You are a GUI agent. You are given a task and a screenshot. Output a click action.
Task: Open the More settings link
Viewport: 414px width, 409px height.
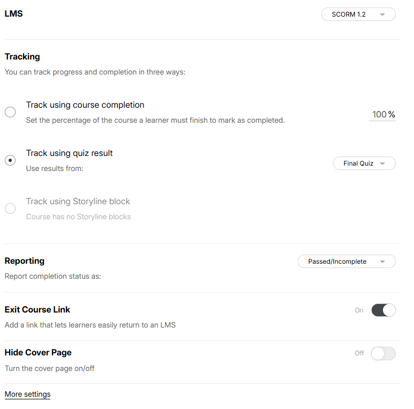[x=27, y=395]
